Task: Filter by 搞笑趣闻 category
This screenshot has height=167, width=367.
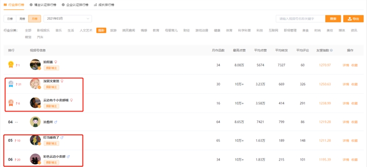Action: pyautogui.click(x=128, y=30)
